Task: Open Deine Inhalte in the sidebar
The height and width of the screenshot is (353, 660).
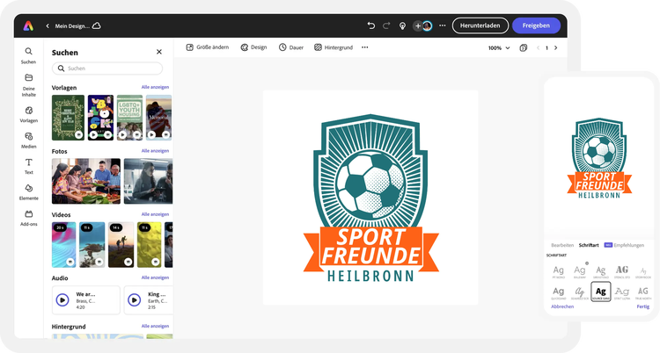Action: pos(29,85)
